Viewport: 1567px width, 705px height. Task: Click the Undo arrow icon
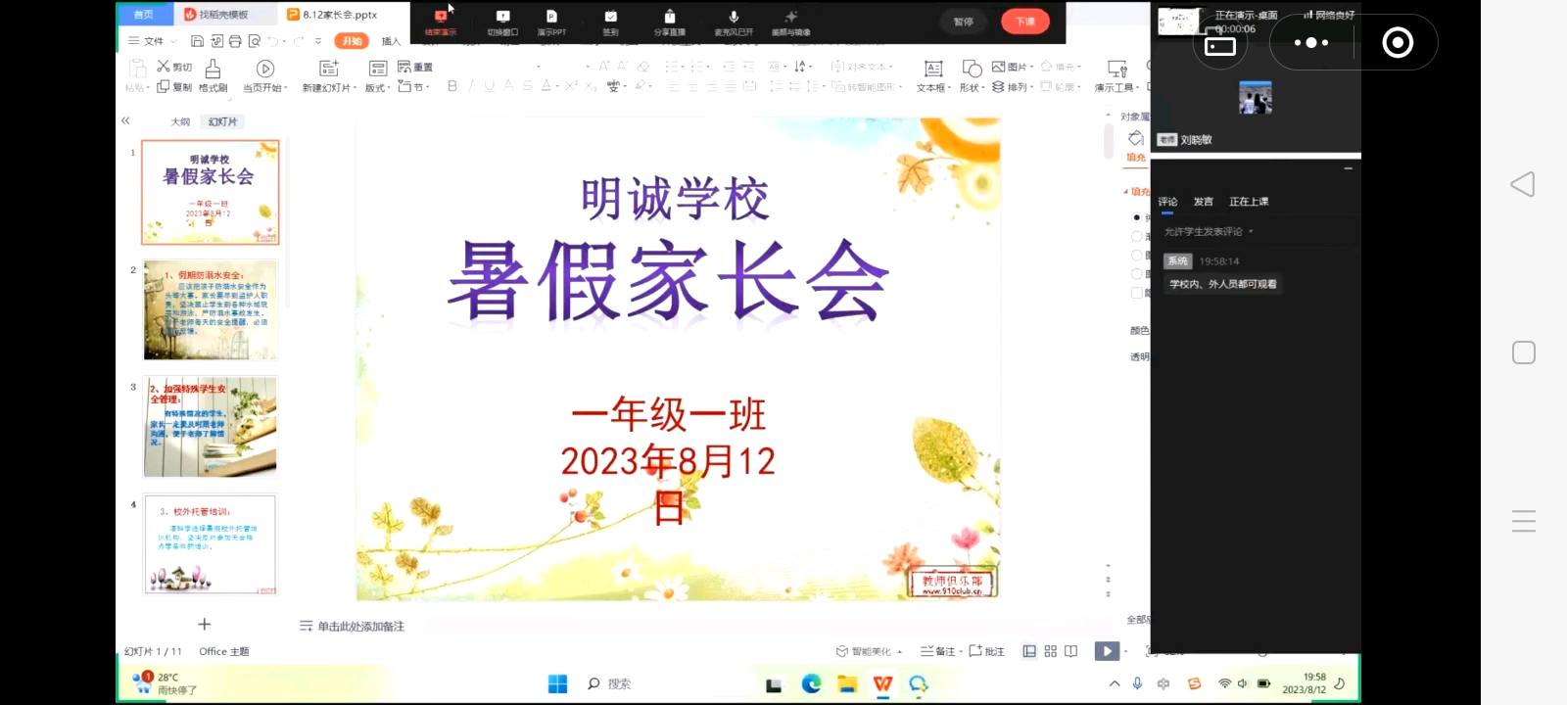coord(272,41)
